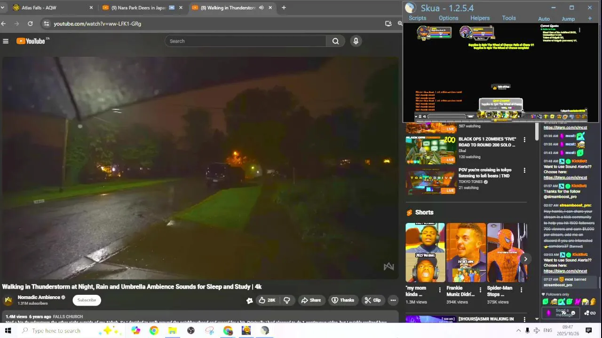Show hidden system tray icons
This screenshot has height=338, width=602.
[519, 330]
